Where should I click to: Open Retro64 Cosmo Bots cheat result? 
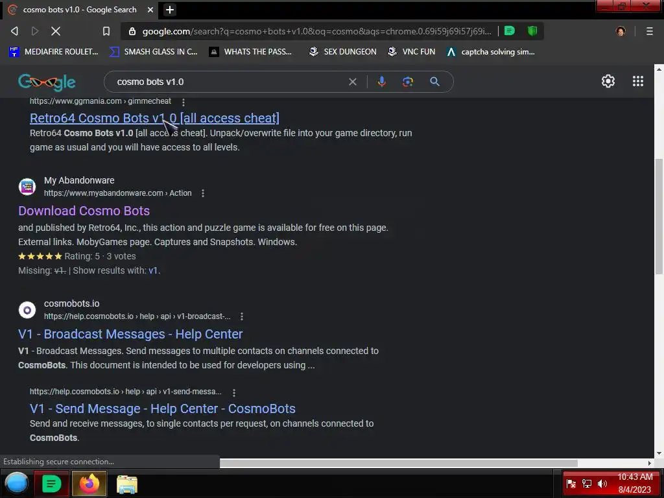pos(154,118)
